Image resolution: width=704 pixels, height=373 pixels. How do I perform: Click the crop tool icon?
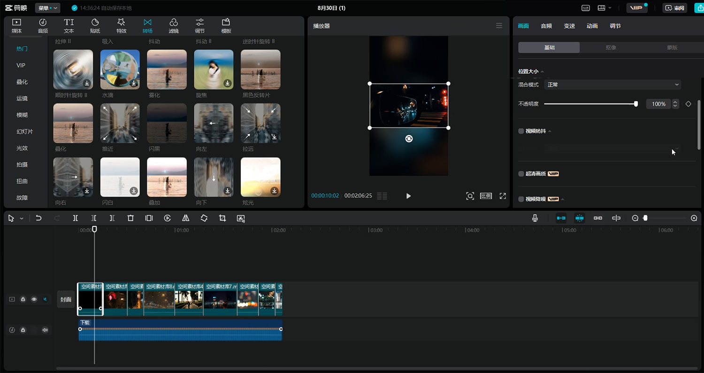pyautogui.click(x=222, y=218)
